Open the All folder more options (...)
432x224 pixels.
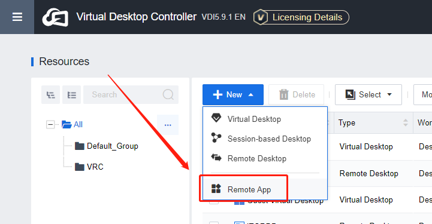tap(168, 125)
